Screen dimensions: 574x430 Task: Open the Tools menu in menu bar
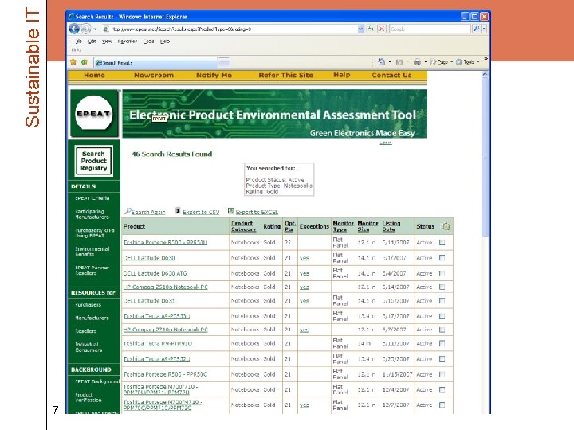click(x=148, y=41)
